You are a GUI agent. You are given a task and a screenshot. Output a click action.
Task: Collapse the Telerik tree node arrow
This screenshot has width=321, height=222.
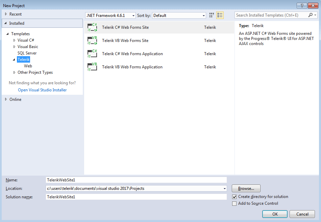click(x=14, y=60)
